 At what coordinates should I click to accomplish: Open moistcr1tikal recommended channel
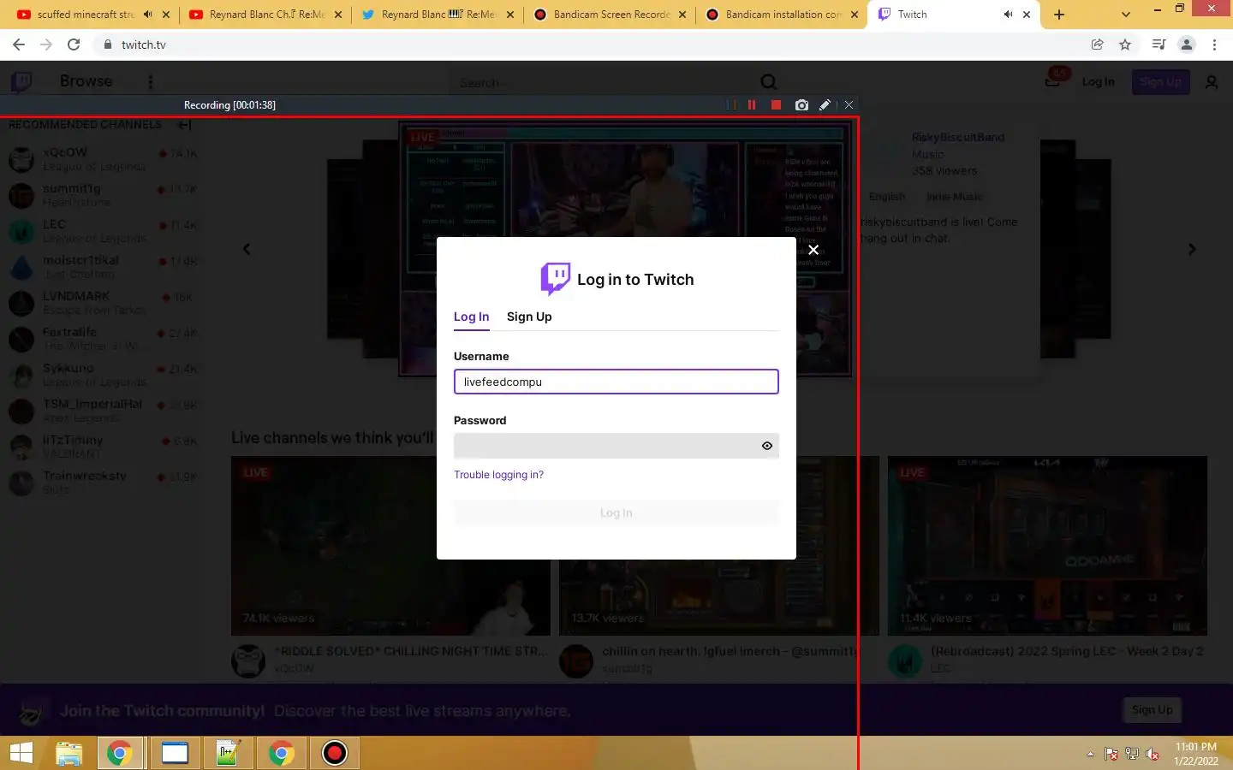103,267
